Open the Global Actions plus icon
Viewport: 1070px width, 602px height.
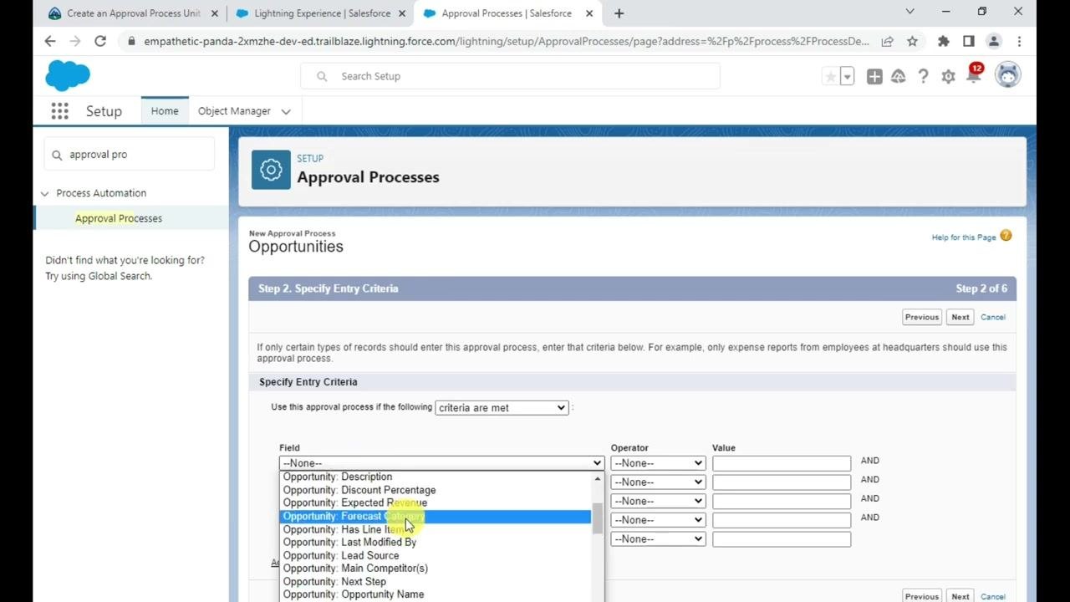pyautogui.click(x=874, y=77)
